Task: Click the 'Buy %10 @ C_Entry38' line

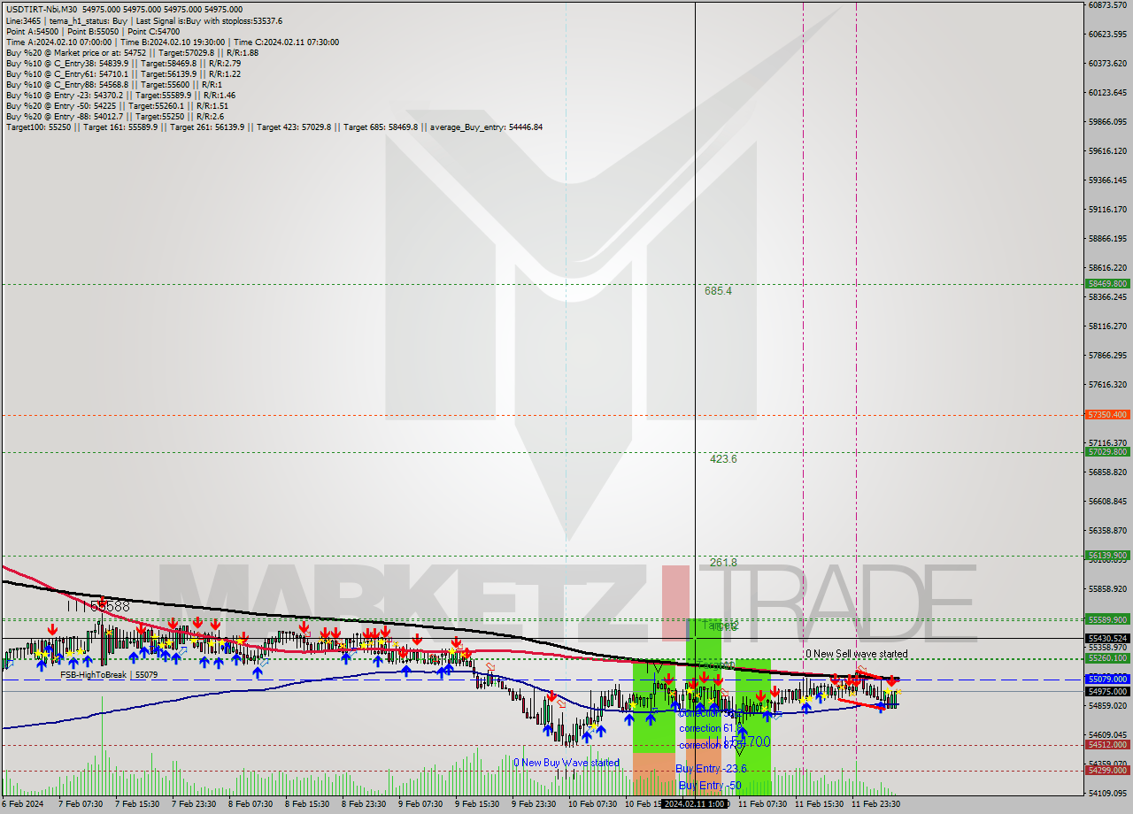Action: pyautogui.click(x=123, y=63)
